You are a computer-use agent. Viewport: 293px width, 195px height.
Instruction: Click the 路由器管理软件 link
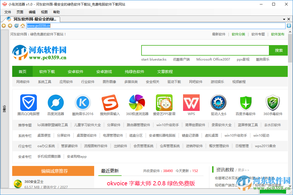tap(138, 125)
